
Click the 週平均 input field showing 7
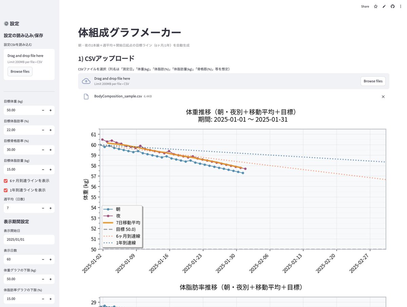point(22,208)
